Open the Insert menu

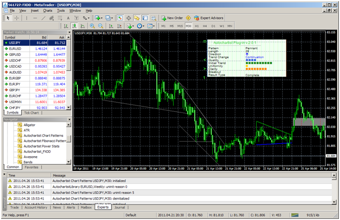[x=35, y=10]
